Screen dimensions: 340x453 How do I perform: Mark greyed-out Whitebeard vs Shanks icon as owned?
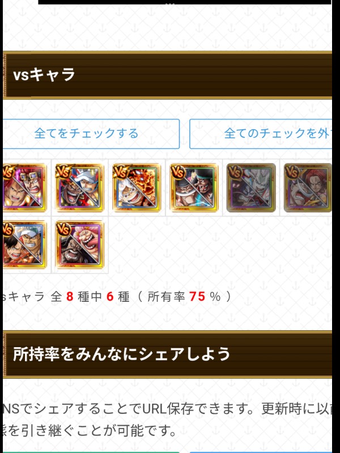308,187
